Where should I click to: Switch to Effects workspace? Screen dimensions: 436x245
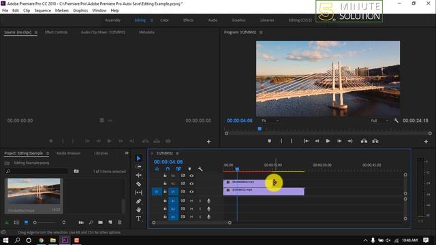[188, 20]
